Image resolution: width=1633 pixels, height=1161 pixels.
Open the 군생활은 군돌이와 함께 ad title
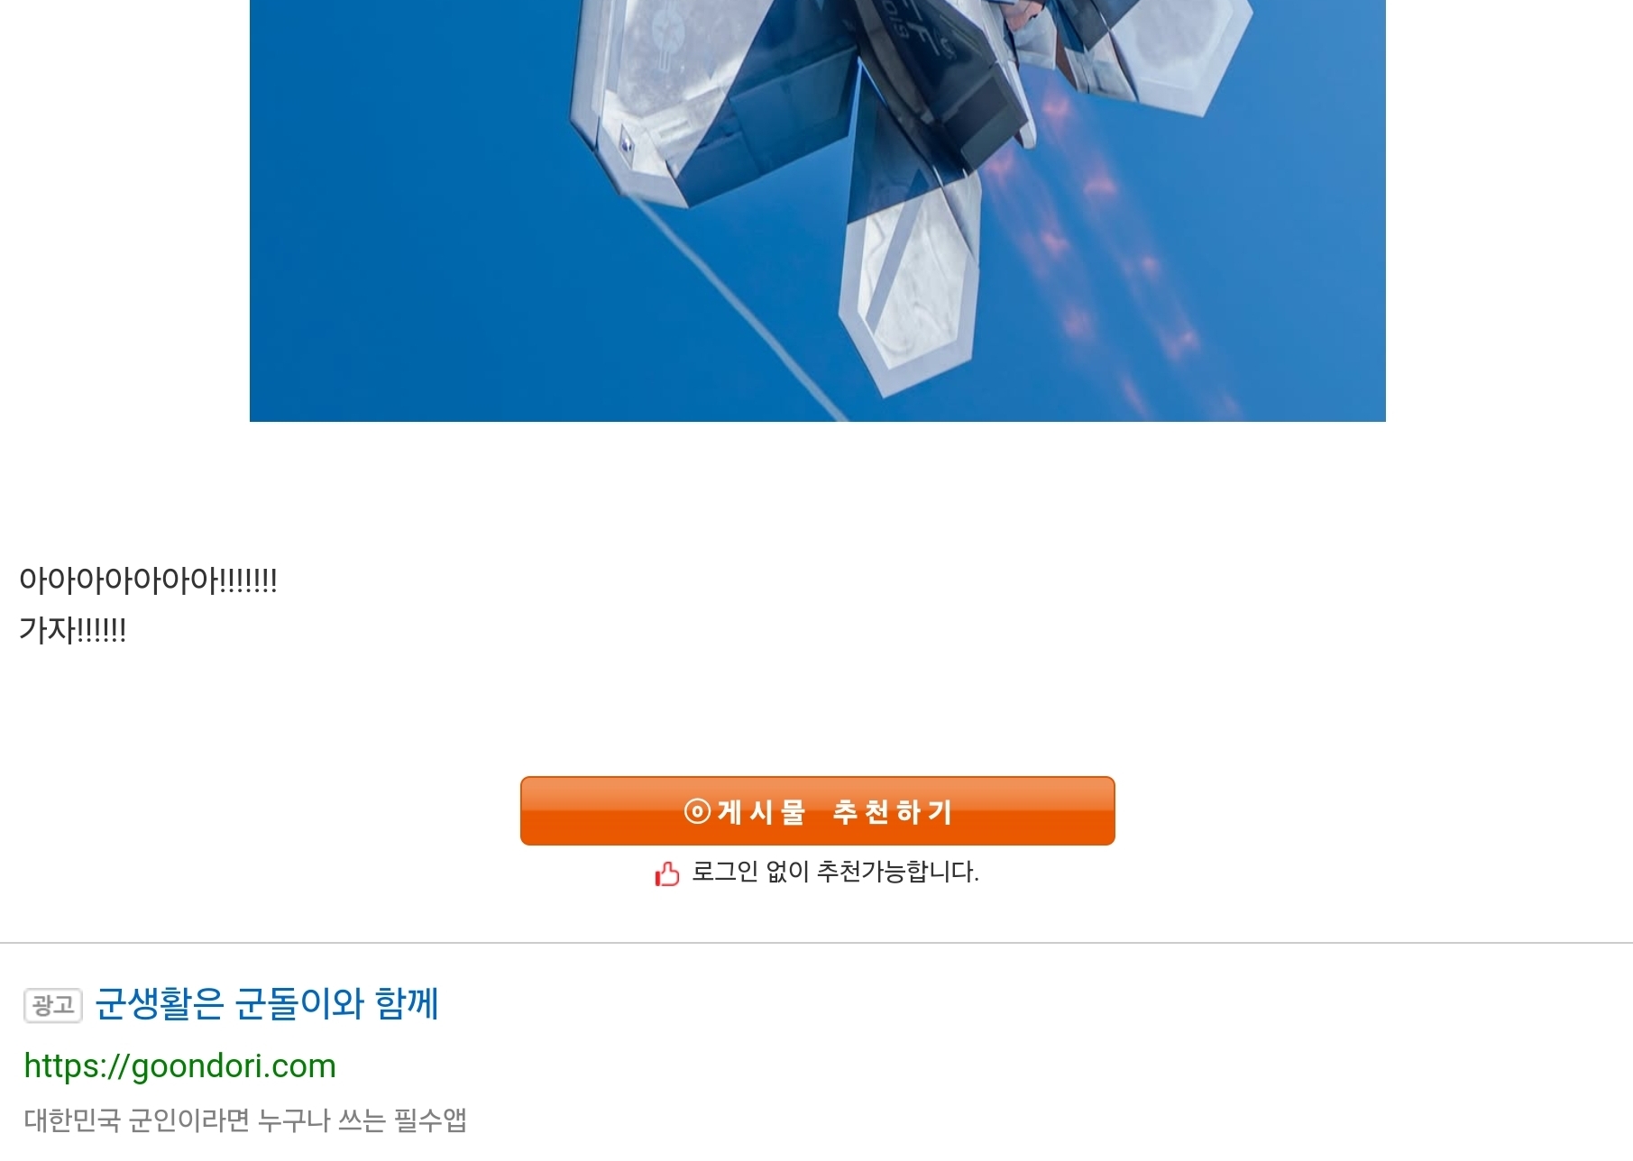(267, 1003)
